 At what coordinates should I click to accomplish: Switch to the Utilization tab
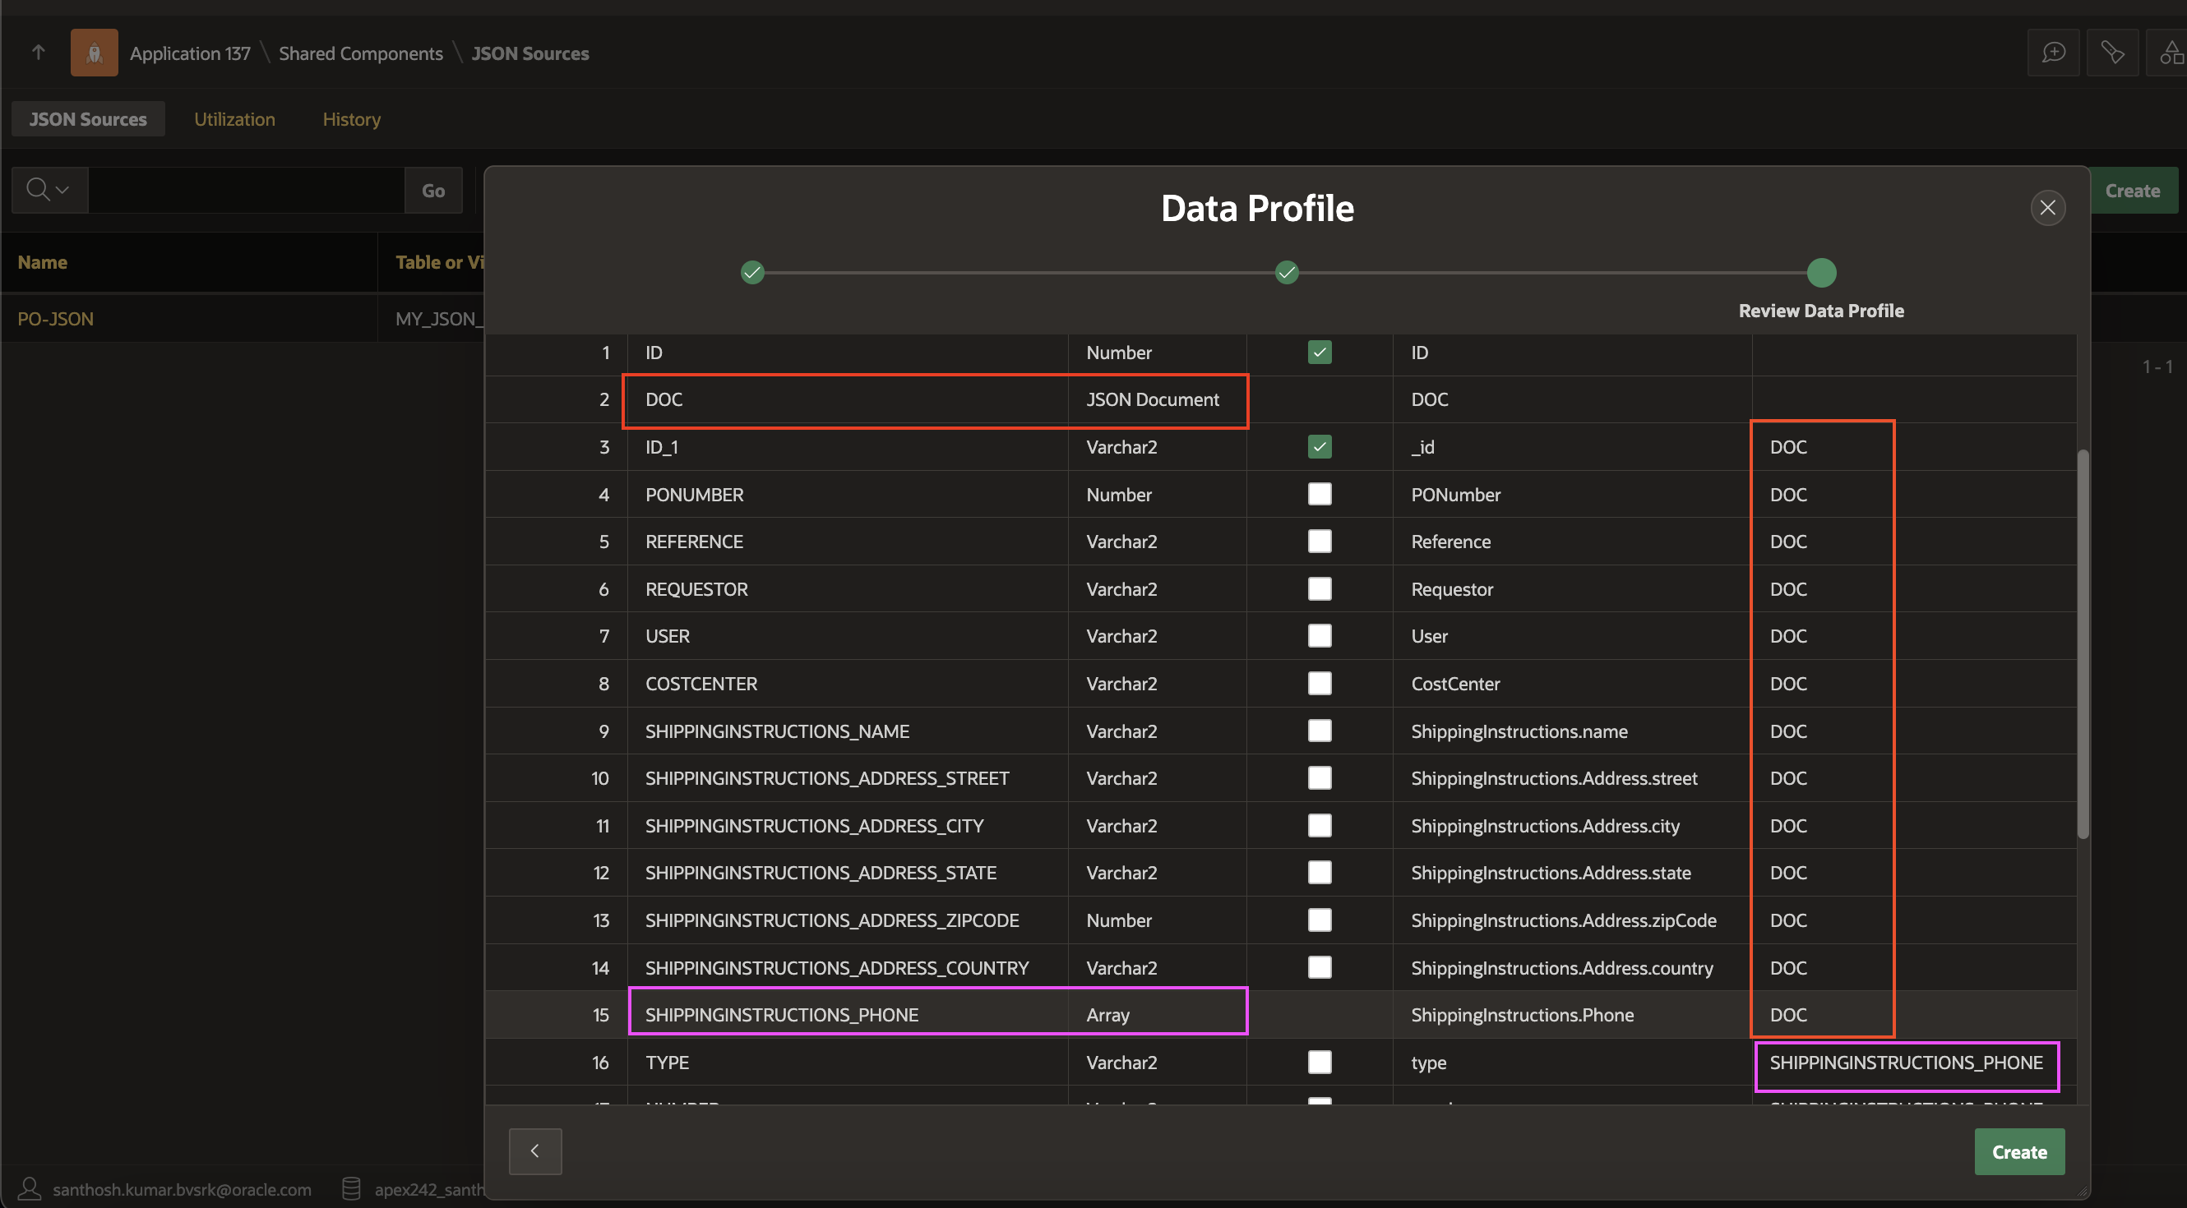(x=234, y=119)
